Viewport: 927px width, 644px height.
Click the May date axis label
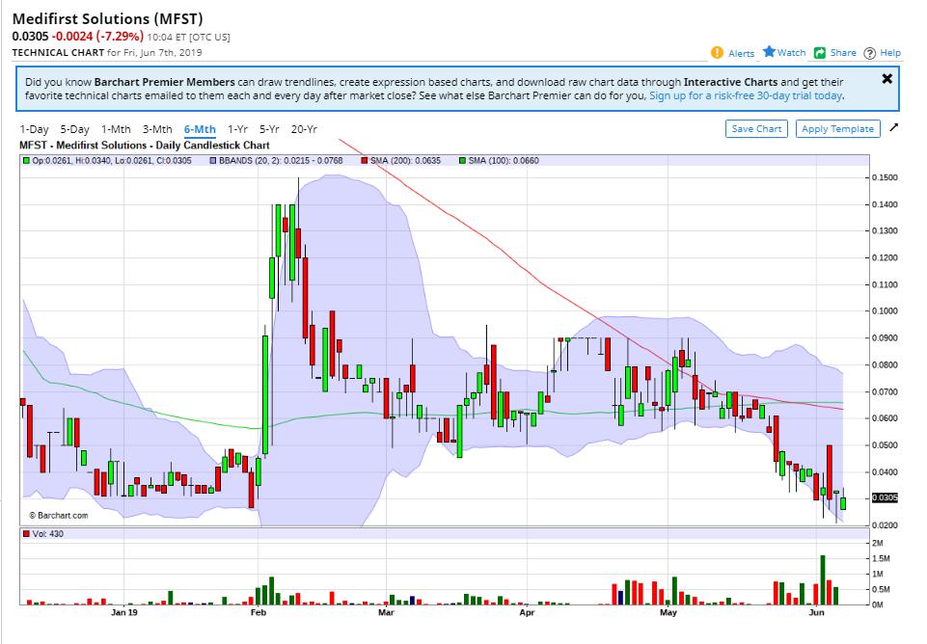click(668, 613)
